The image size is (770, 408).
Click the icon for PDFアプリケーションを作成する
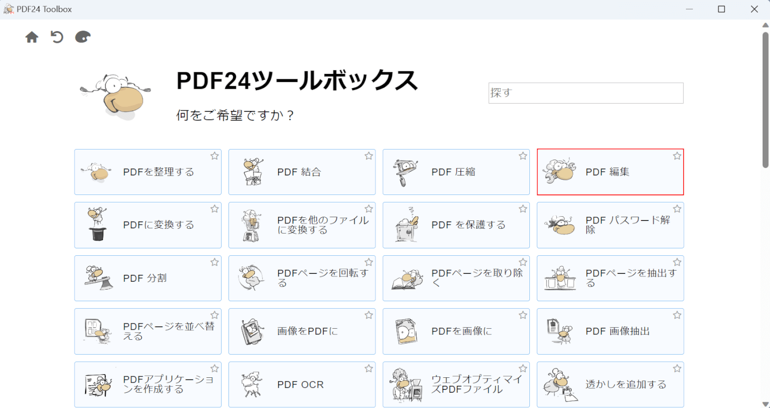tap(98, 385)
